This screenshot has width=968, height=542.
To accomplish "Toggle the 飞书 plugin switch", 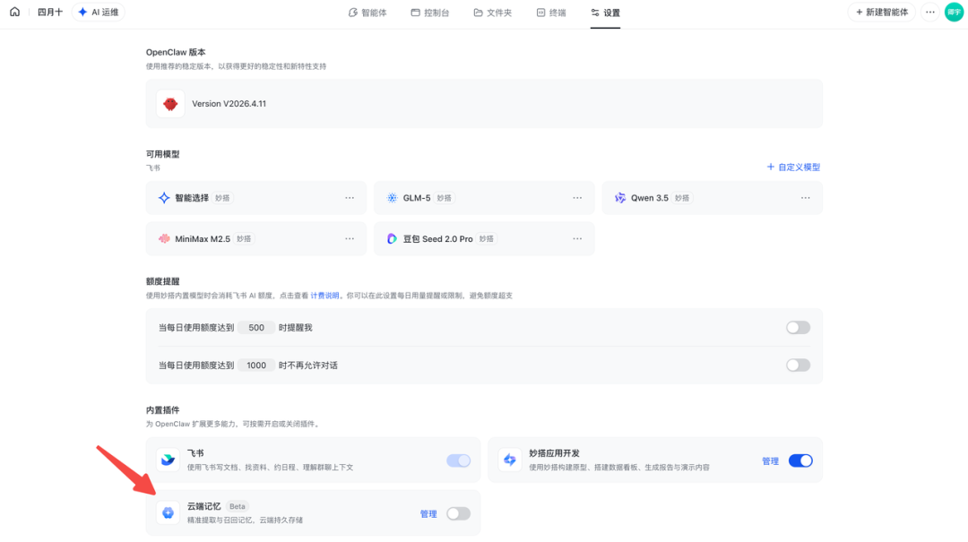I will pyautogui.click(x=458, y=460).
